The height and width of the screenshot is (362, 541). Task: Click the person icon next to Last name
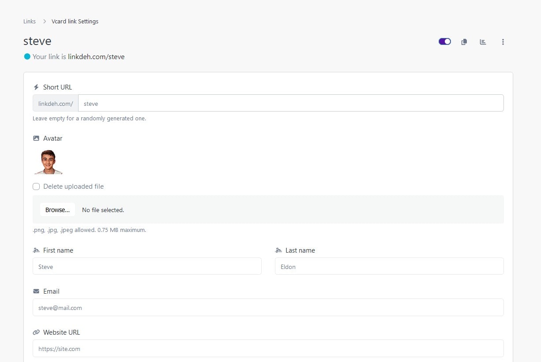click(x=278, y=250)
